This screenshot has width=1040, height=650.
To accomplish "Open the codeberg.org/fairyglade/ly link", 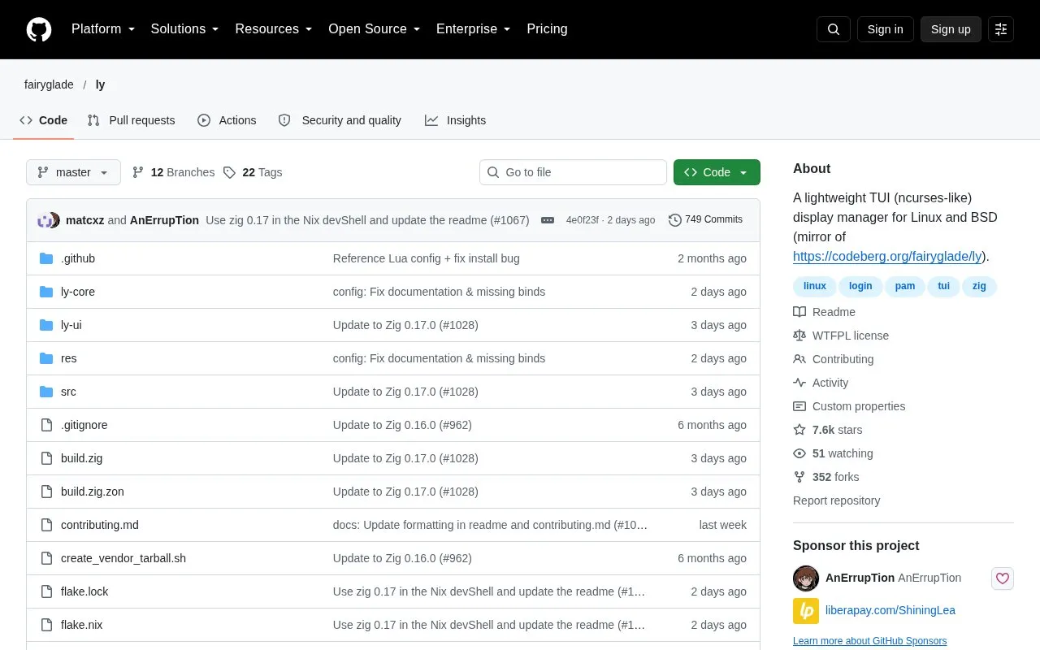I will pyautogui.click(x=887, y=256).
